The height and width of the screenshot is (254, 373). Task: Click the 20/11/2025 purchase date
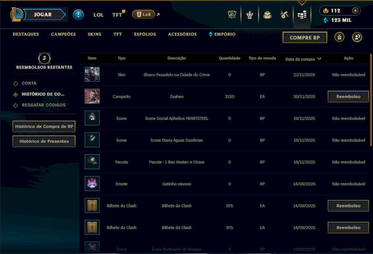point(304,97)
